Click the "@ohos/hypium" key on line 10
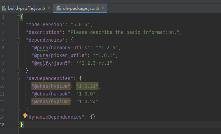221x134 pixels. tap(51, 86)
